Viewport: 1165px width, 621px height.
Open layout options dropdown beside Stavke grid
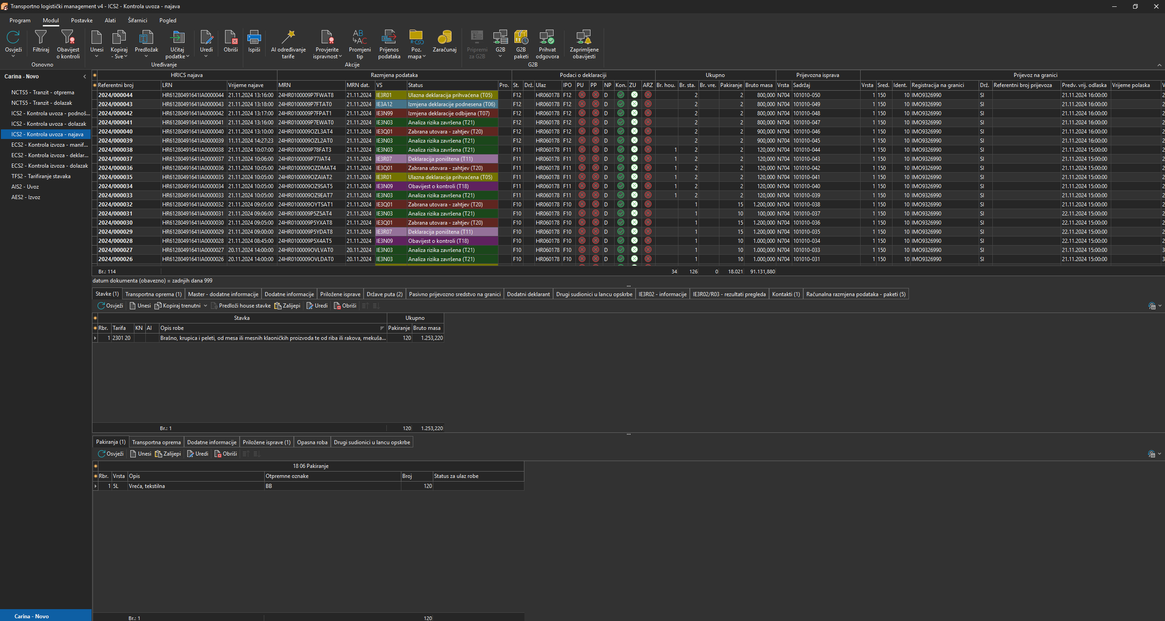(x=1160, y=306)
